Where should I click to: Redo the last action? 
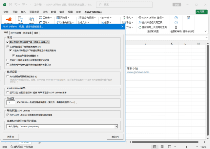coord(23,5)
